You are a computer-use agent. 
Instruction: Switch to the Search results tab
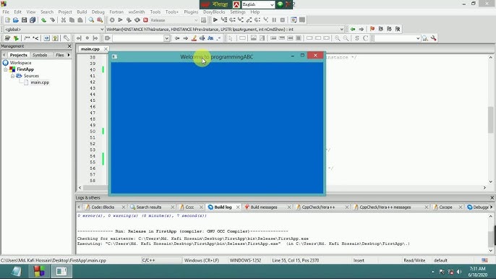(x=149, y=207)
